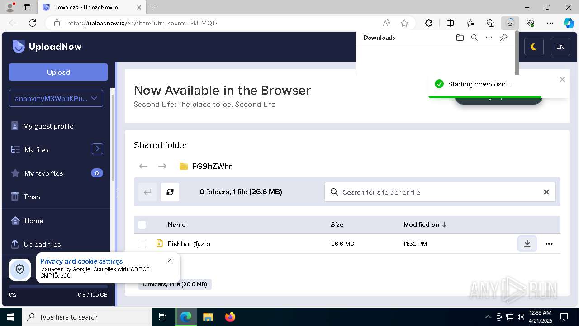The height and width of the screenshot is (326, 579).
Task: Clear the search field with X
Action: coord(546,192)
